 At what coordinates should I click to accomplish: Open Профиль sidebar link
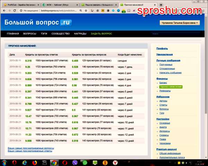[162, 48]
